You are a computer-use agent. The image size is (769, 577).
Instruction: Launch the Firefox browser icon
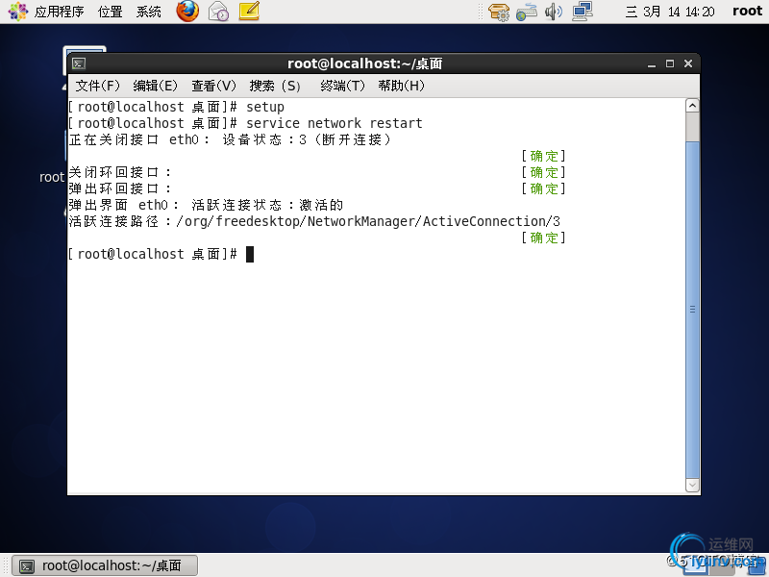point(187,12)
